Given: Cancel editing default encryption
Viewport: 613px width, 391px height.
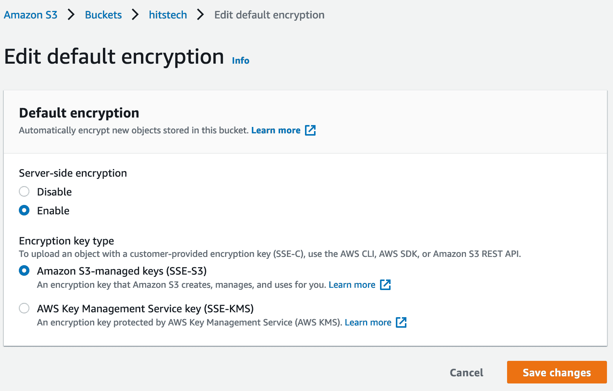Looking at the screenshot, I should (466, 373).
